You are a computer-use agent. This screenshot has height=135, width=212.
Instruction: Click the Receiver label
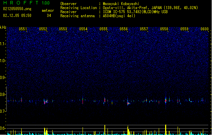click(x=68, y=12)
